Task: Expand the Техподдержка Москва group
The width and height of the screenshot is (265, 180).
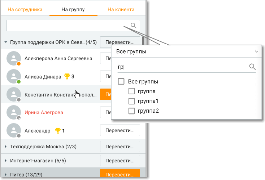Action: coord(6,147)
